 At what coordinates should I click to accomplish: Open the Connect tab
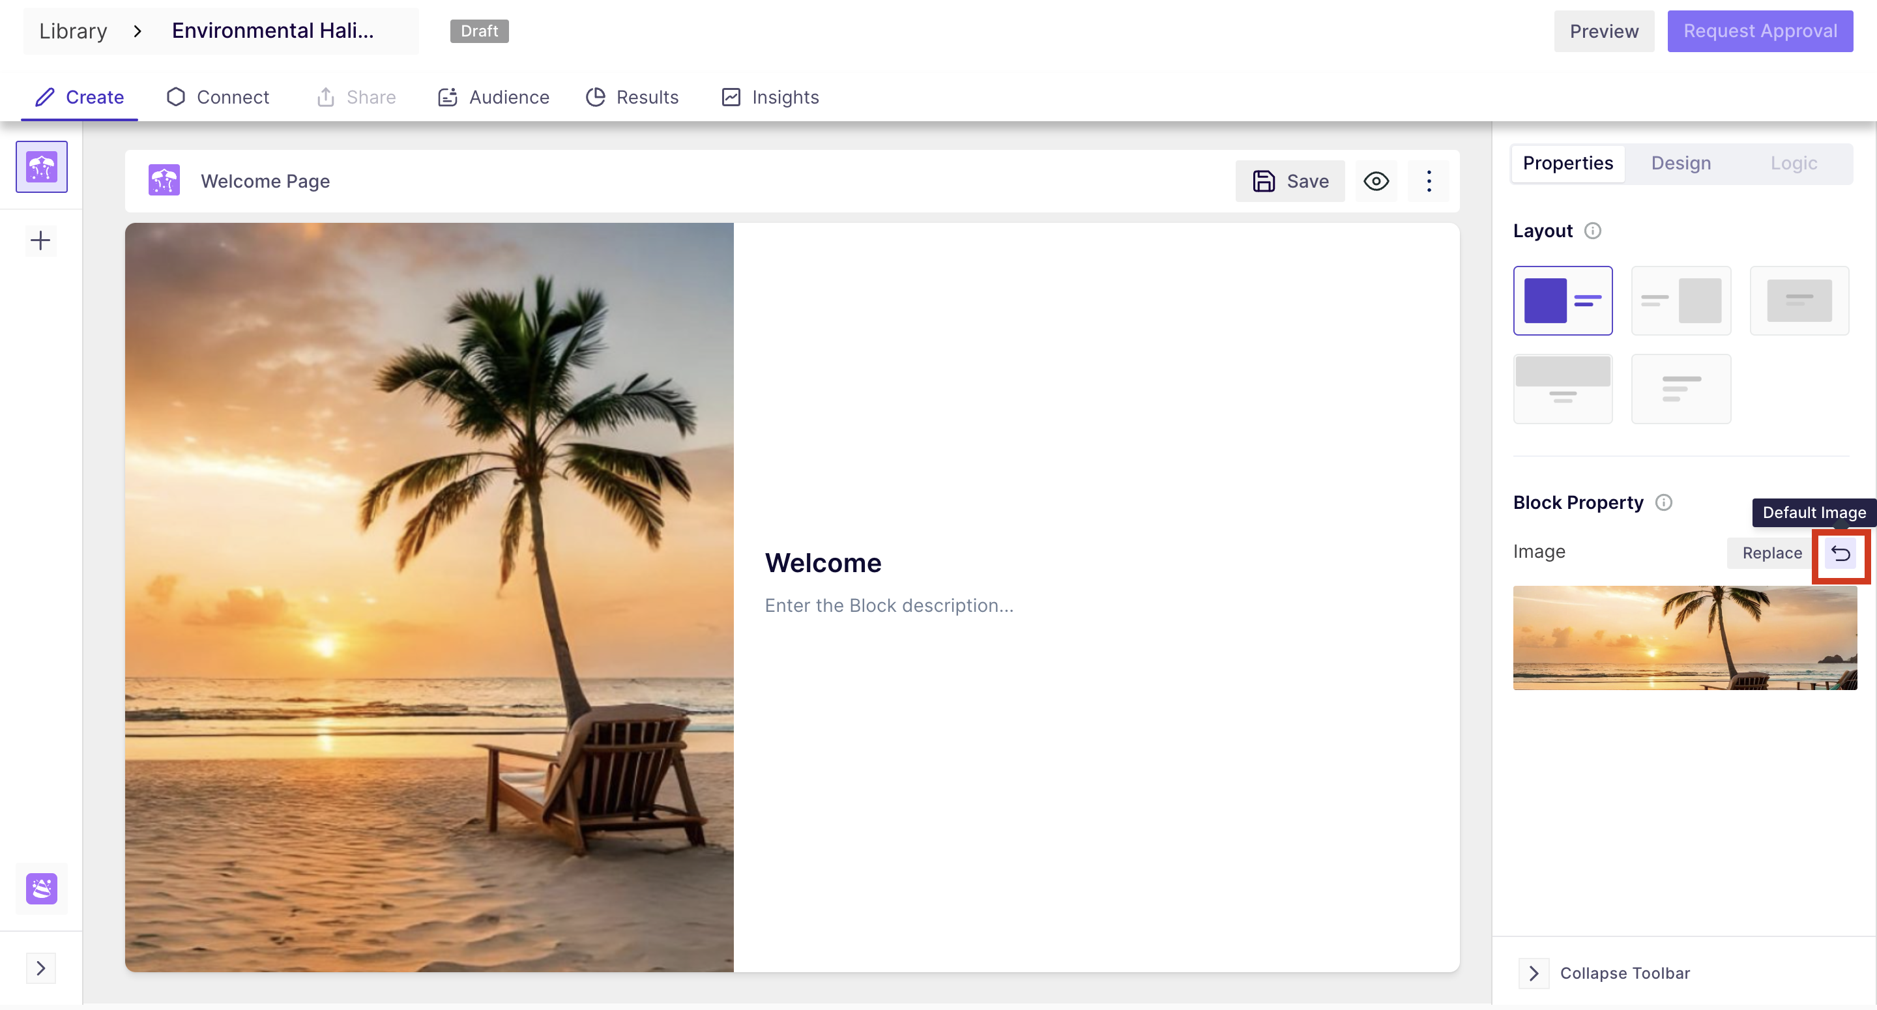pos(218,98)
